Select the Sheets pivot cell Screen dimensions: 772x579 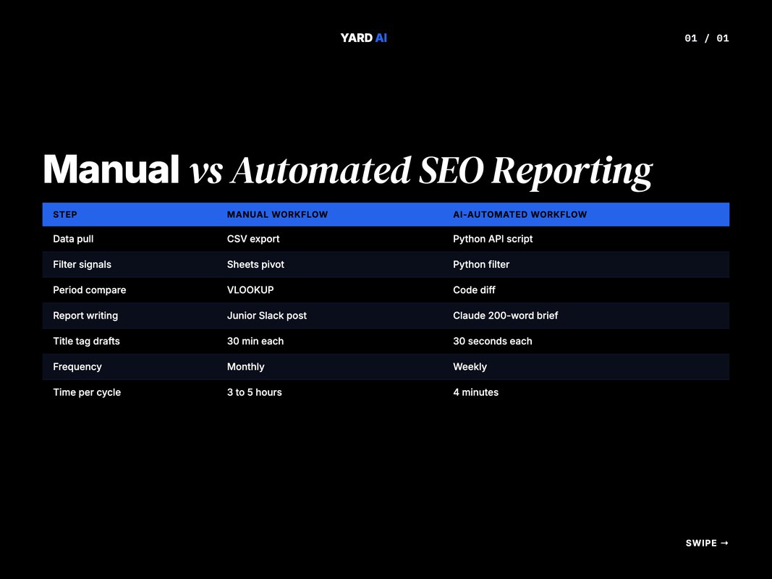point(255,264)
